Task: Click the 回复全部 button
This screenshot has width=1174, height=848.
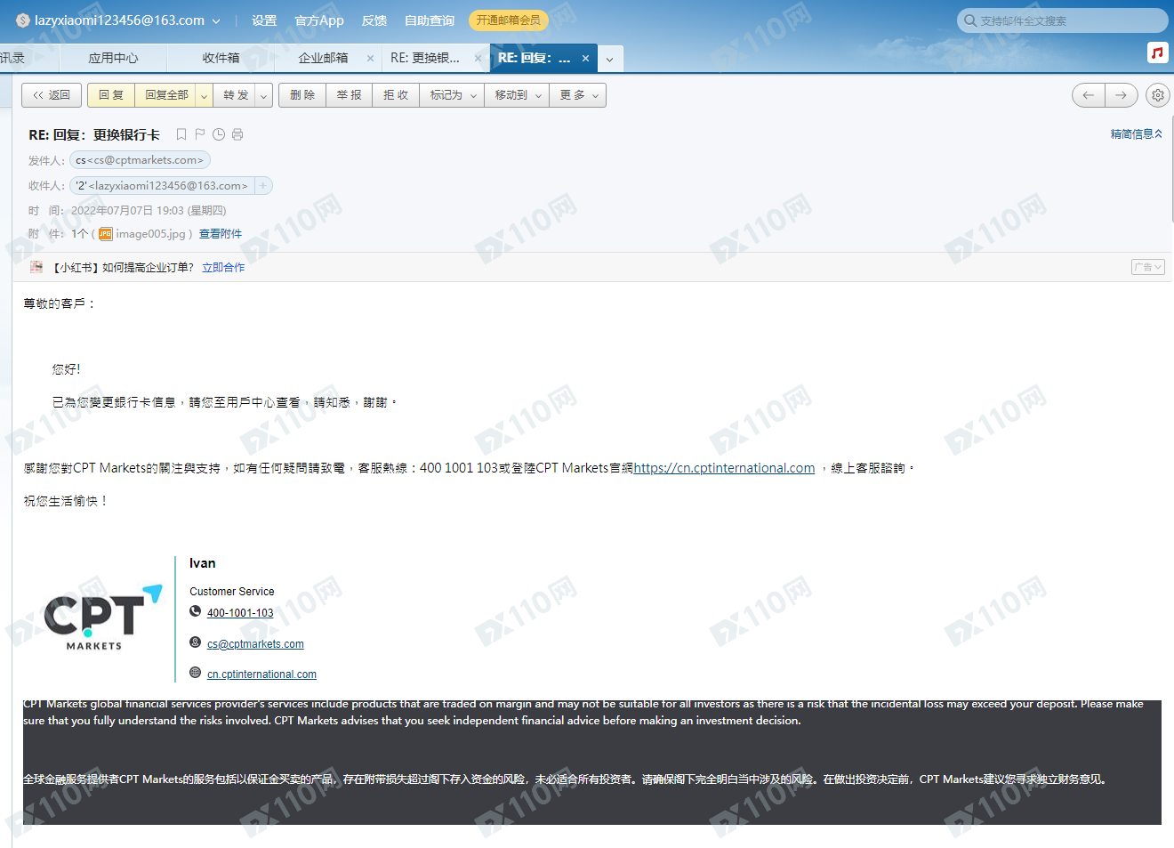Action: [x=166, y=95]
